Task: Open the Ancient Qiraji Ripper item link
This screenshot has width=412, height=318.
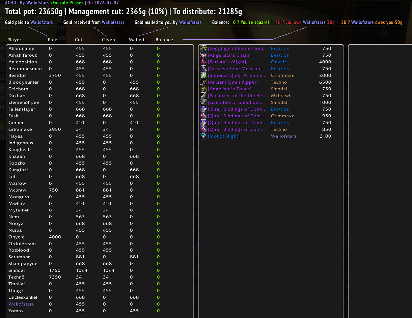Action: point(233,82)
